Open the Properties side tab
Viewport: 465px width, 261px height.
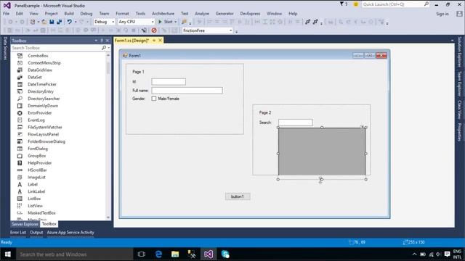tap(459, 132)
